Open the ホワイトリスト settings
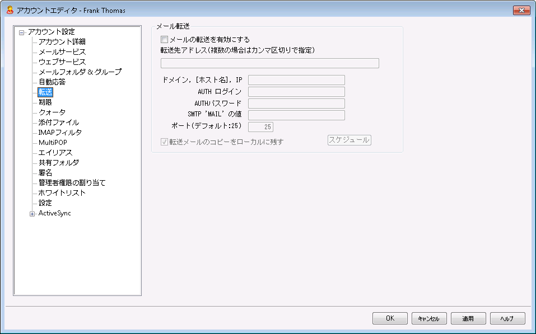The image size is (536, 334). click(62, 193)
